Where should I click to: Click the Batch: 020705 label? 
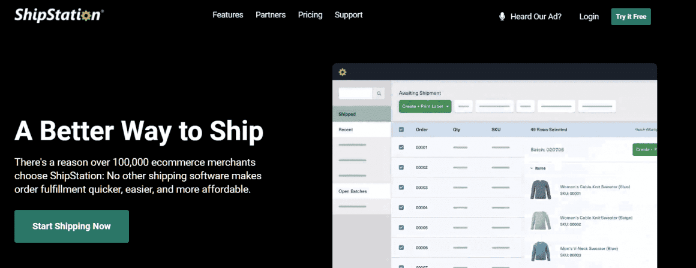(x=547, y=149)
